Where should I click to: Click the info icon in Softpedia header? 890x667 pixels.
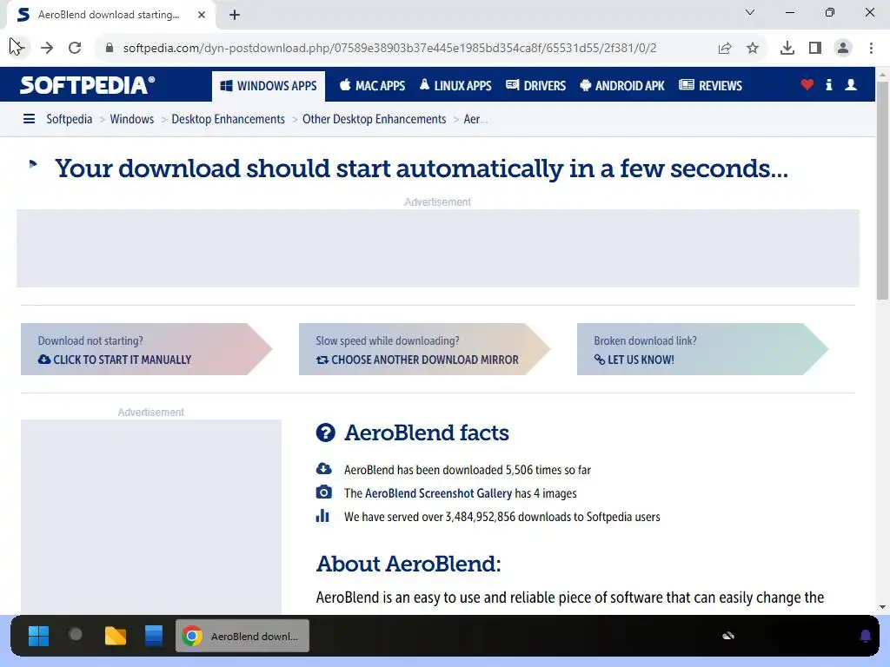point(828,85)
